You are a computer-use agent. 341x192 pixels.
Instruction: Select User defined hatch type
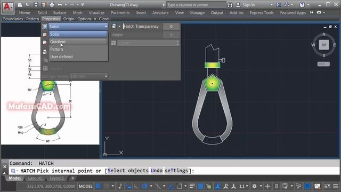[78, 57]
